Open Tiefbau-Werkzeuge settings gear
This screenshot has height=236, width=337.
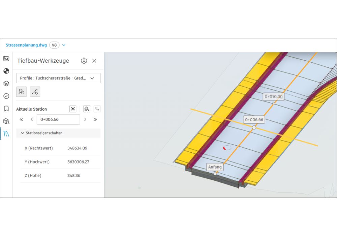(84, 61)
